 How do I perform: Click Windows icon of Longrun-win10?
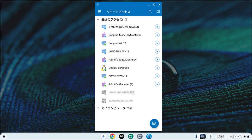(104, 43)
